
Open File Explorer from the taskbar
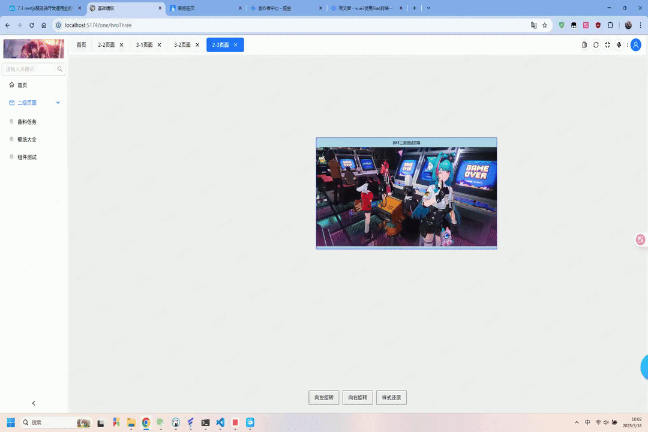click(x=131, y=422)
